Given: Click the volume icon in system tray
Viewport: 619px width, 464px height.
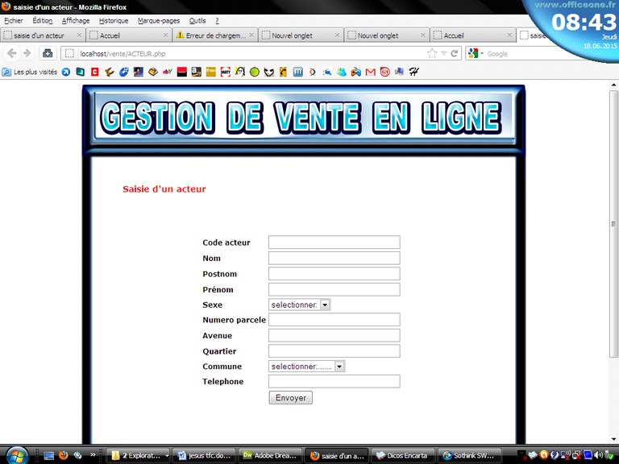Looking at the screenshot, I should point(600,455).
